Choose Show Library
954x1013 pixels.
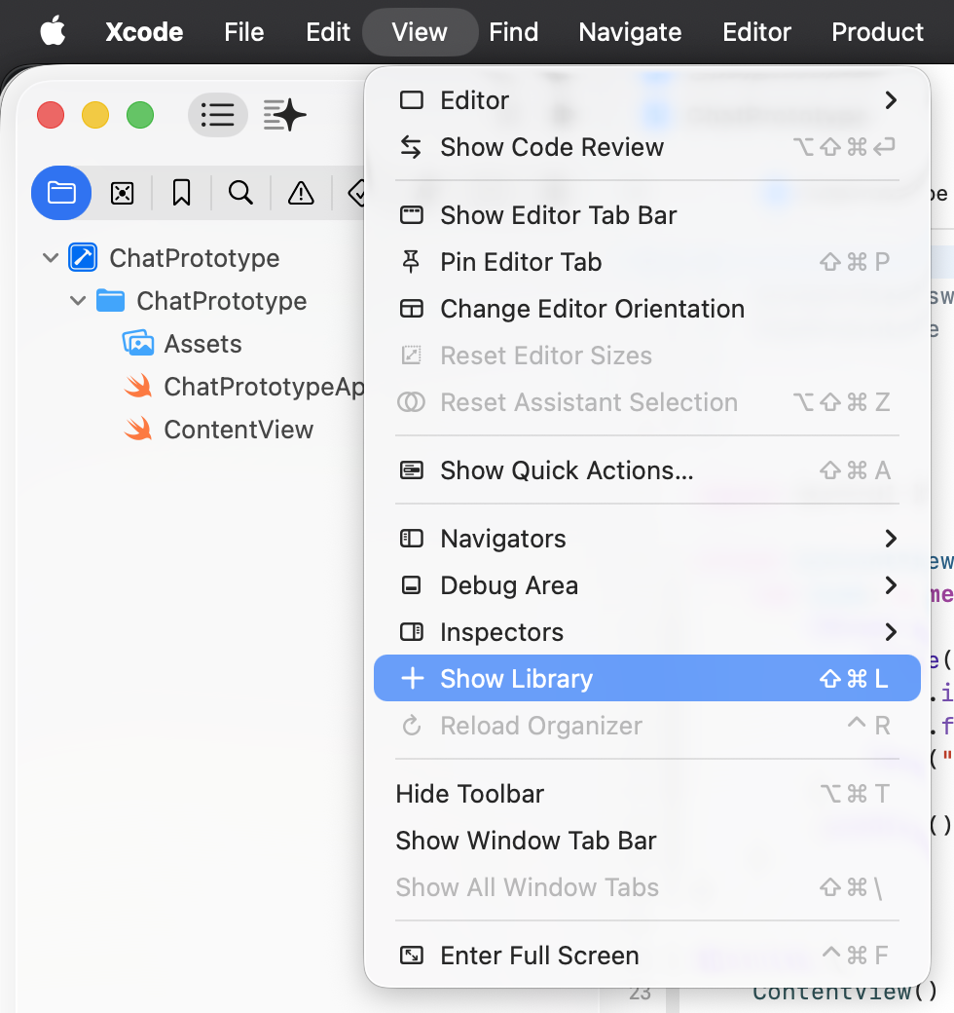[x=647, y=678]
